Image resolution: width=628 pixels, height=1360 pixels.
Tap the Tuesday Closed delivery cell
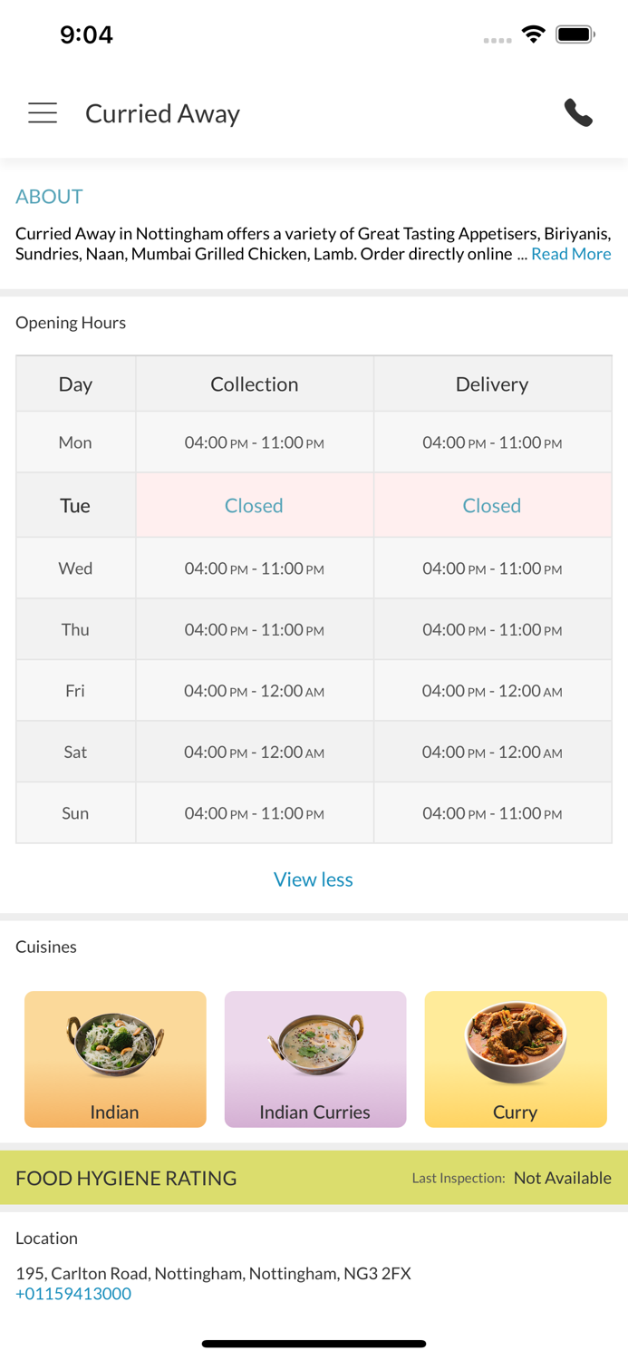[x=492, y=505]
